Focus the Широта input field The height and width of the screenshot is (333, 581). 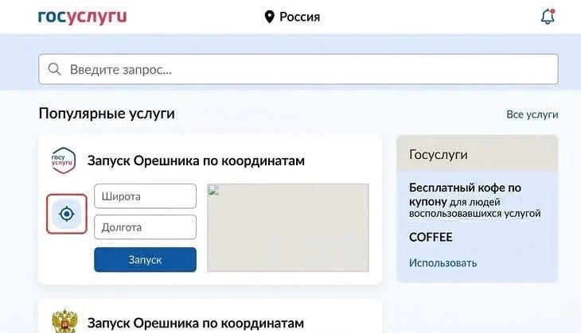coord(145,196)
